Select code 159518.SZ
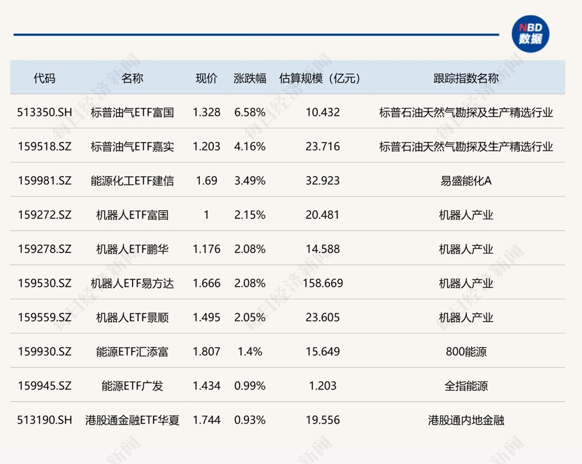The image size is (582, 464). point(45,147)
